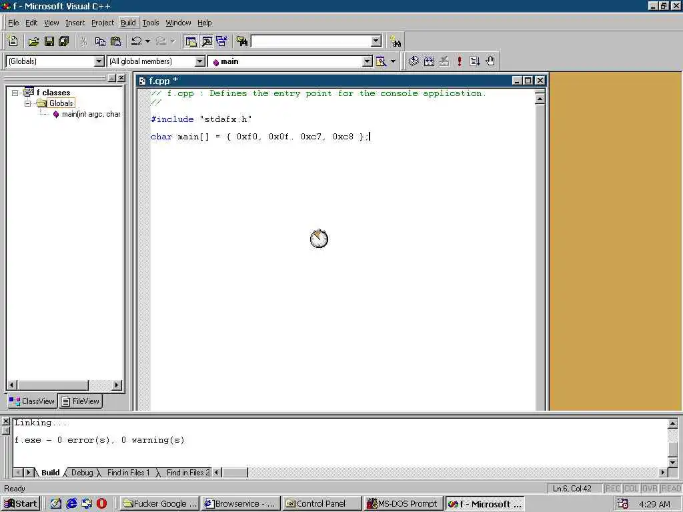Click the Open file toolbar icon
Screen dimensions: 683x512
click(33, 41)
